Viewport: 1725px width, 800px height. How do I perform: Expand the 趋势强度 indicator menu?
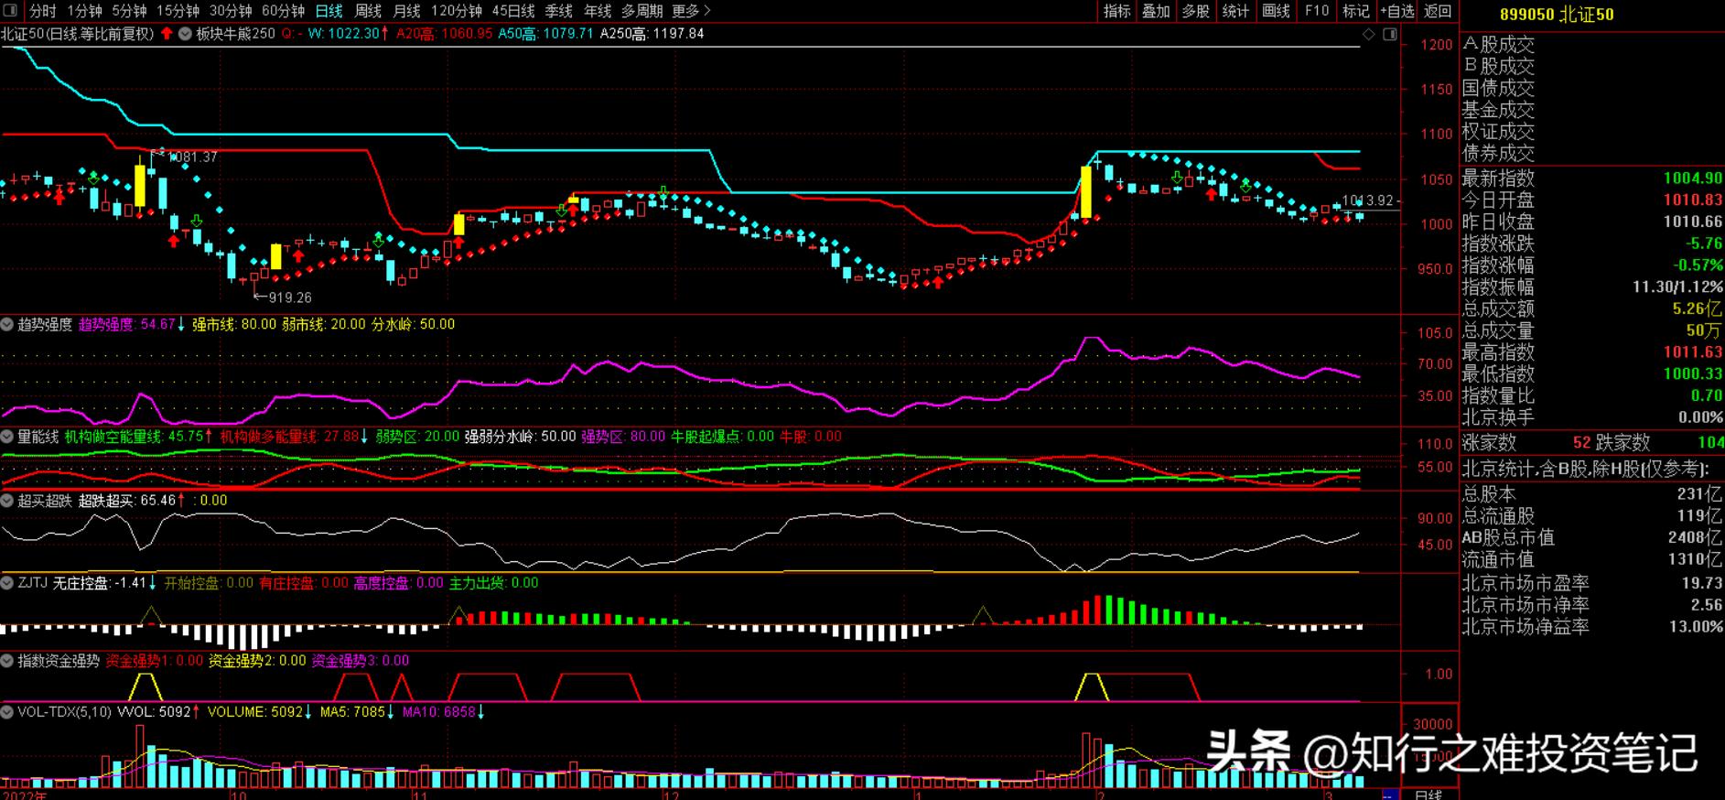pyautogui.click(x=7, y=325)
